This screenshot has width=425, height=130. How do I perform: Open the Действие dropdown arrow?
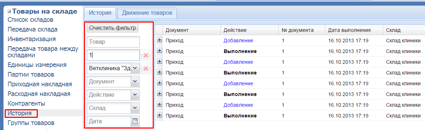pos(135,95)
